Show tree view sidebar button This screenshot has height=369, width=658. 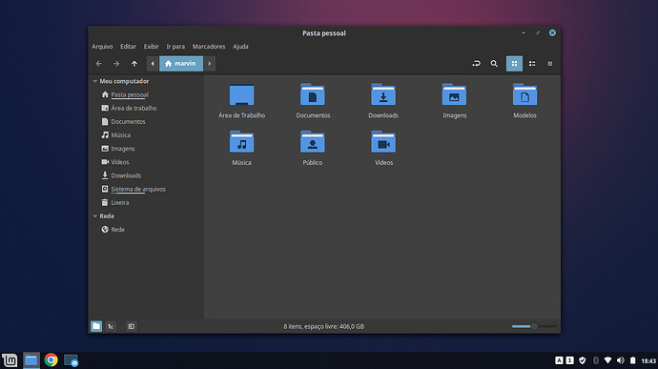pos(111,326)
